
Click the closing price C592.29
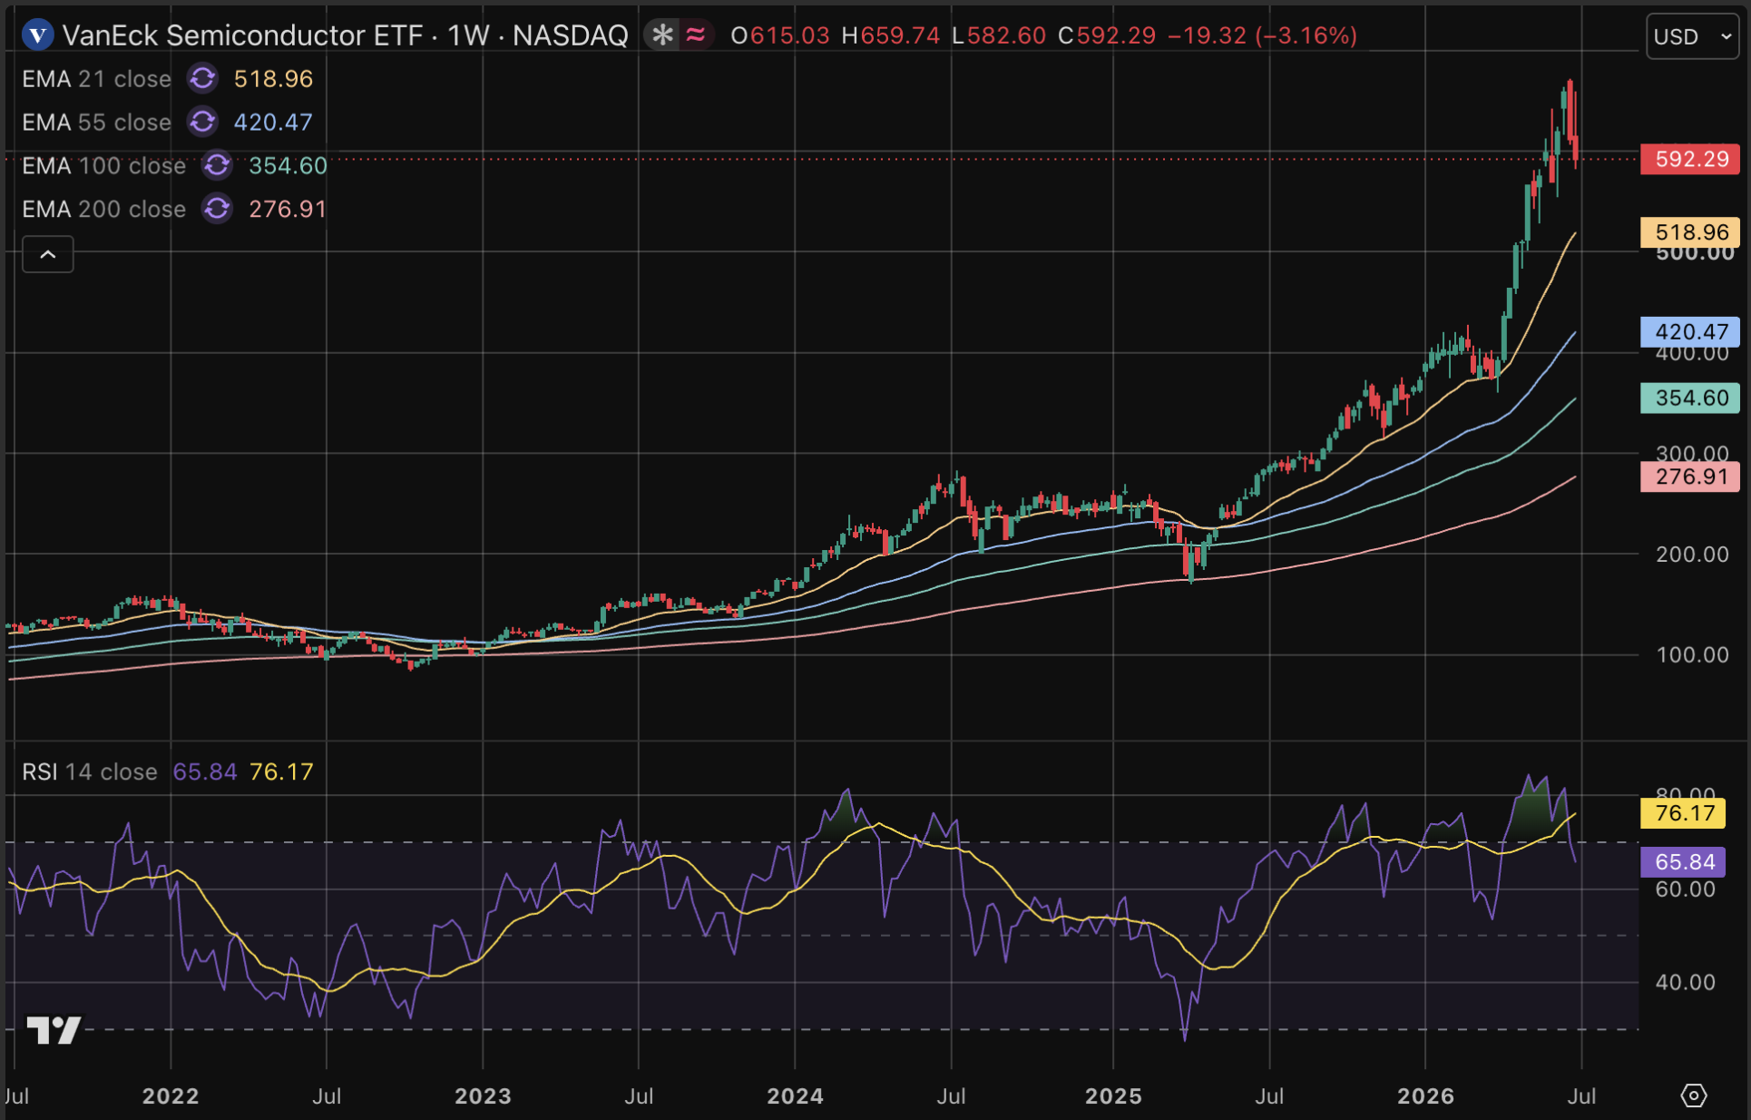[x=1107, y=35]
